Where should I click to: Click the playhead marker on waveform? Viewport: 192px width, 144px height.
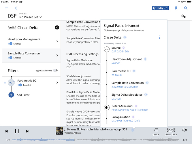pos(74,140)
